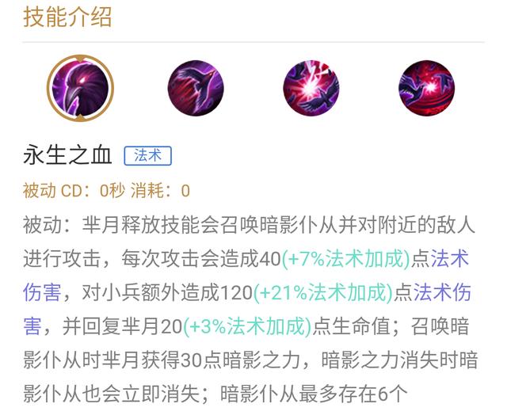Tap the 获得30点暗影之力 description text
507x415 pixels.
(x=220, y=360)
